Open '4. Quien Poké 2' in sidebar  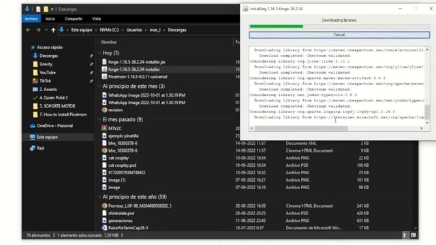pyautogui.click(x=53, y=98)
